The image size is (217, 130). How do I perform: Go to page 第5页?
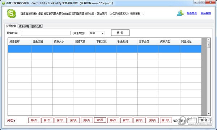click(x=100, y=120)
